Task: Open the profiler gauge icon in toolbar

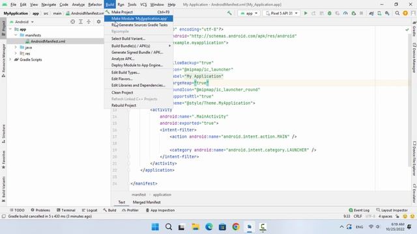Action: click(x=345, y=13)
